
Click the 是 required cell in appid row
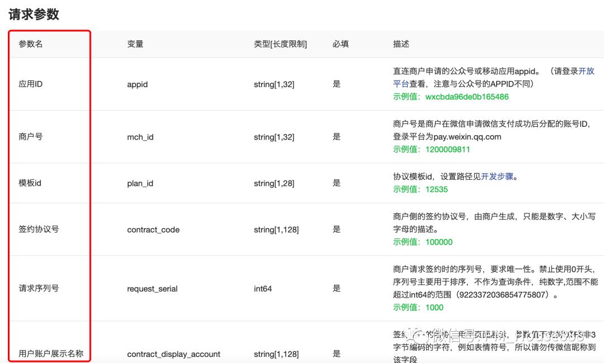[337, 84]
